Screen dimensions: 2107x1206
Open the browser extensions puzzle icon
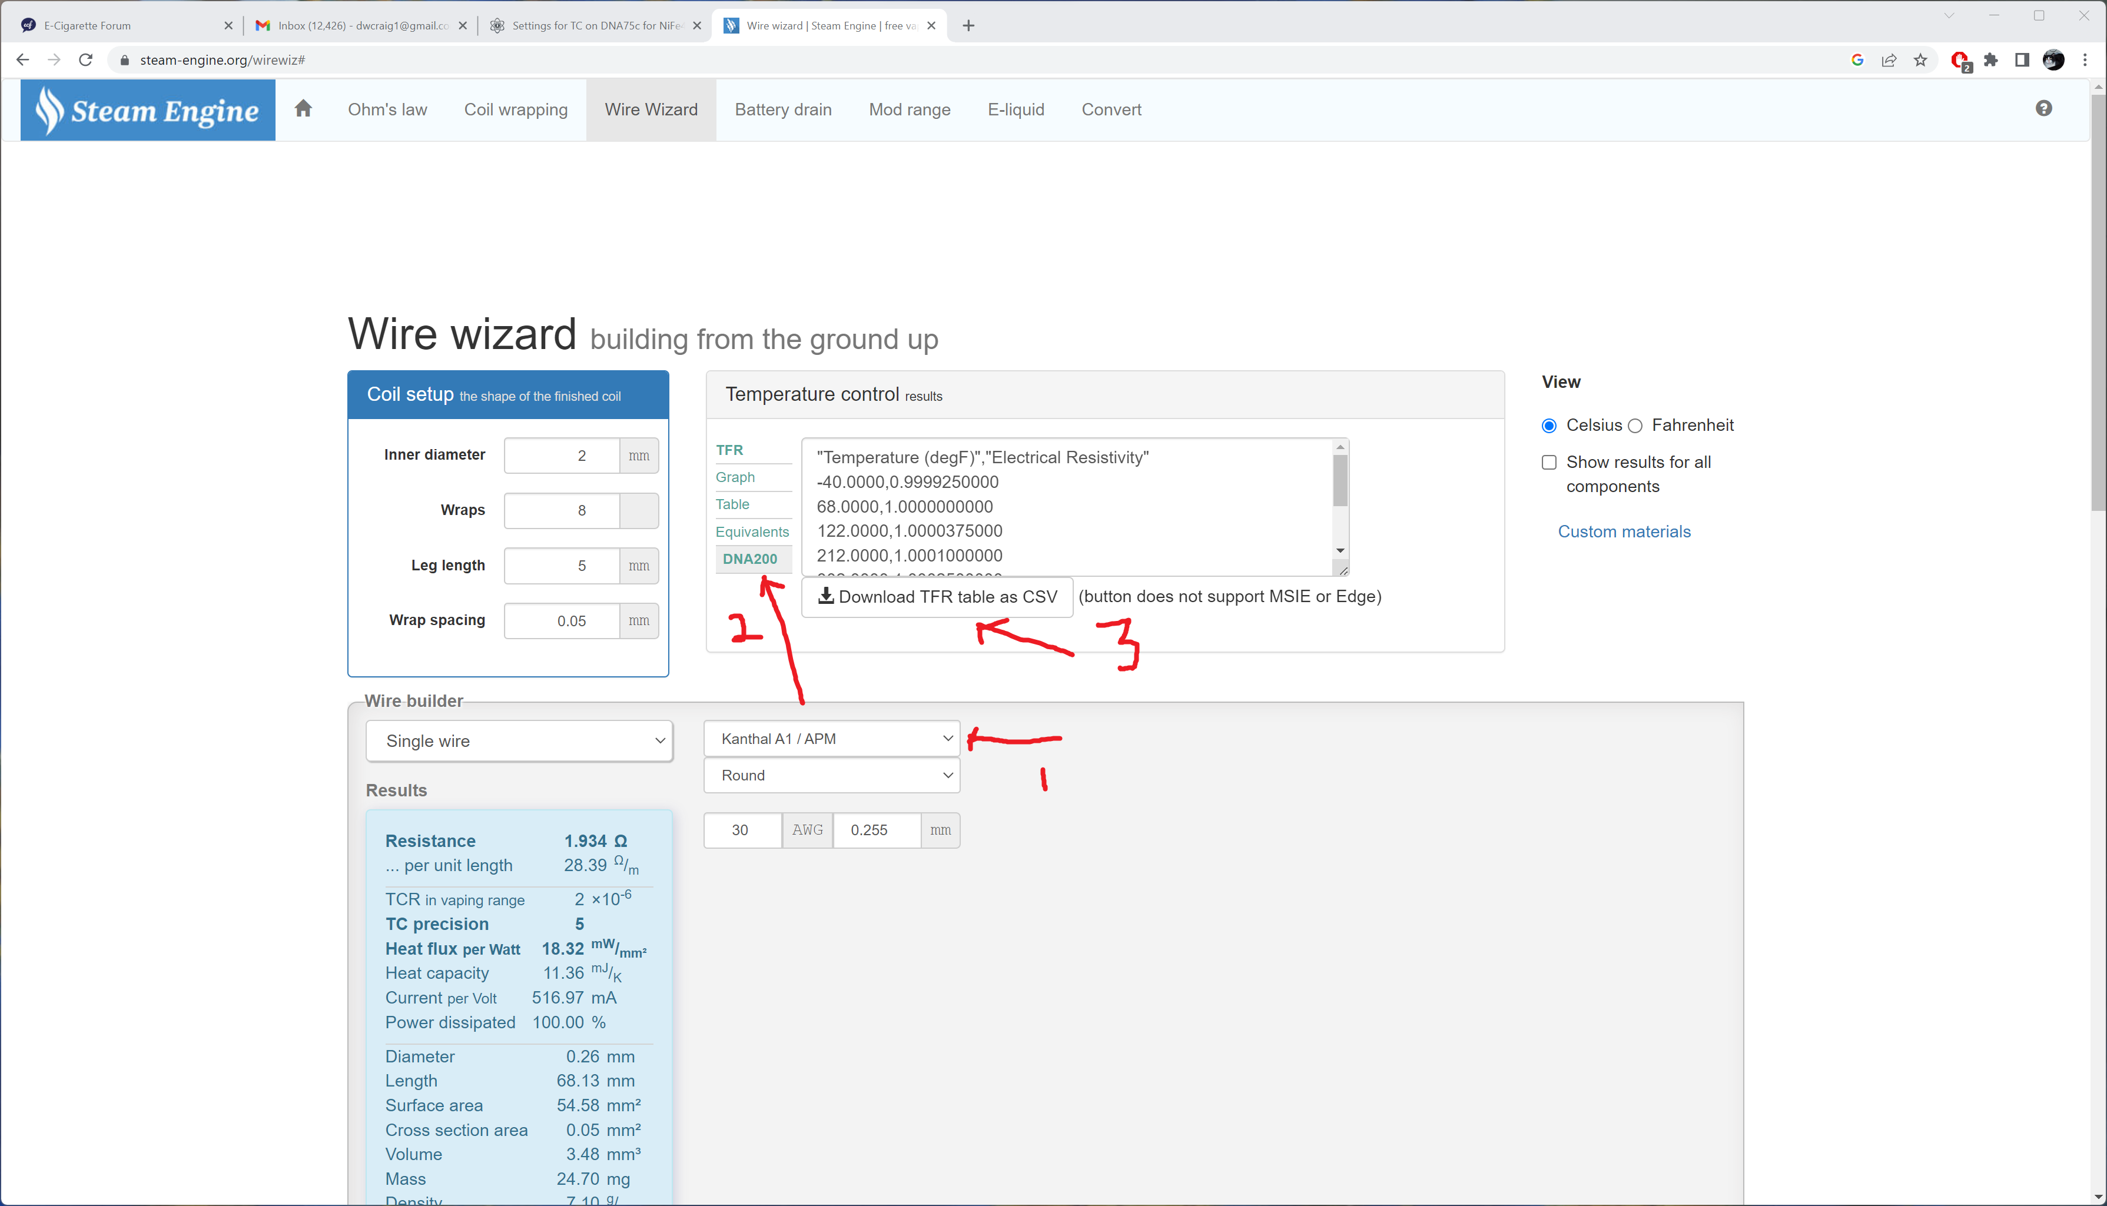[x=1991, y=59]
